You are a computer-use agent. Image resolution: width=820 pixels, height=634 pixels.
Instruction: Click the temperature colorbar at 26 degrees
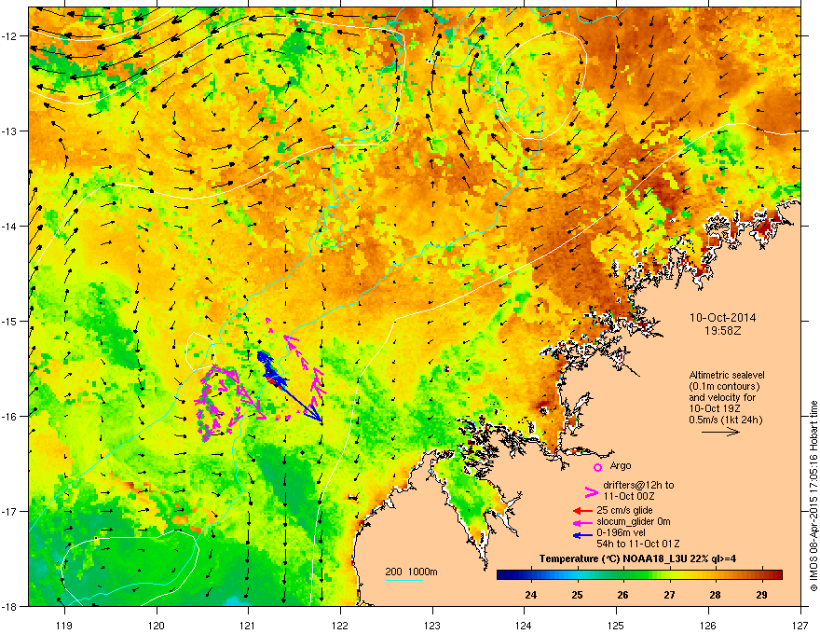pos(622,575)
